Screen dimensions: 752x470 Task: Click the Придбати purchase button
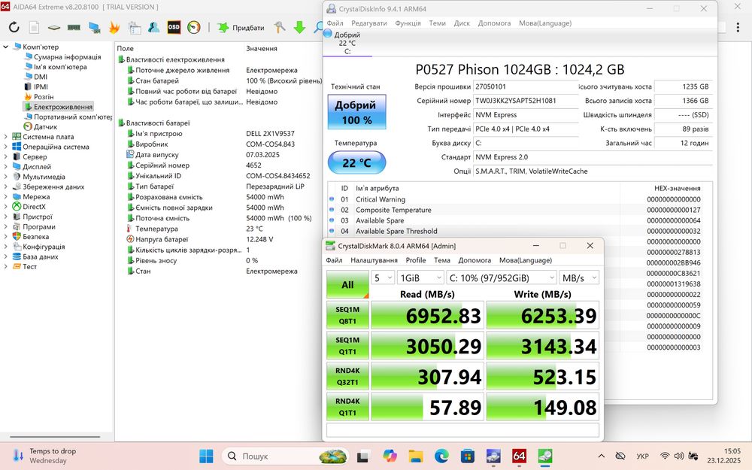241,27
